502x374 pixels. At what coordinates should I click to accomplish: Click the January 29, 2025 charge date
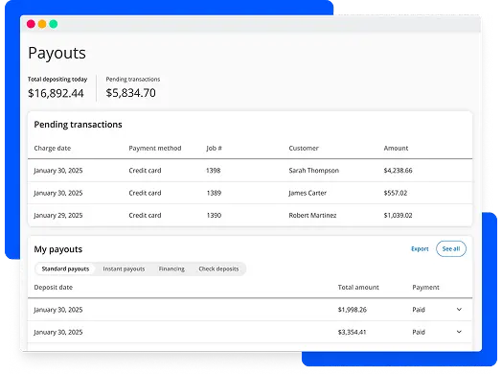(x=58, y=216)
